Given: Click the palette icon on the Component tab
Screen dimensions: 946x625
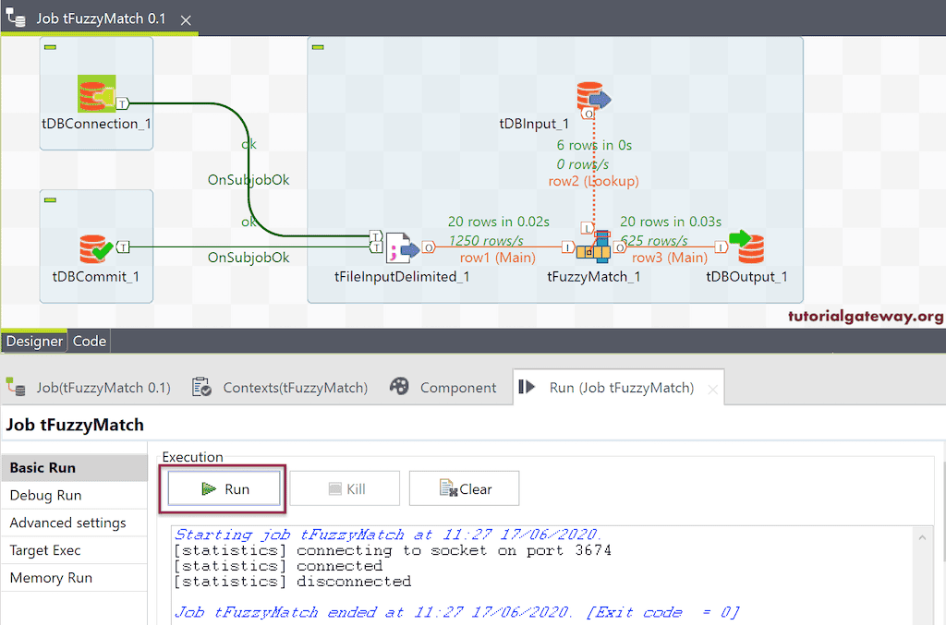Looking at the screenshot, I should [400, 387].
